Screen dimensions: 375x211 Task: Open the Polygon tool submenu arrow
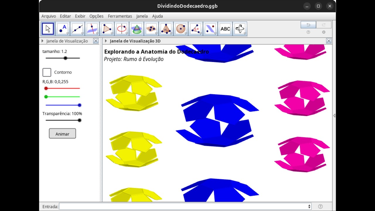112,34
